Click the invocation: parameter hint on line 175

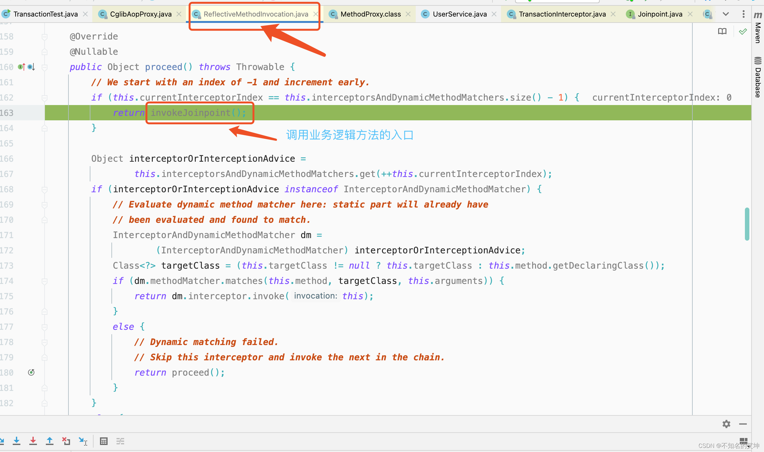(x=315, y=296)
